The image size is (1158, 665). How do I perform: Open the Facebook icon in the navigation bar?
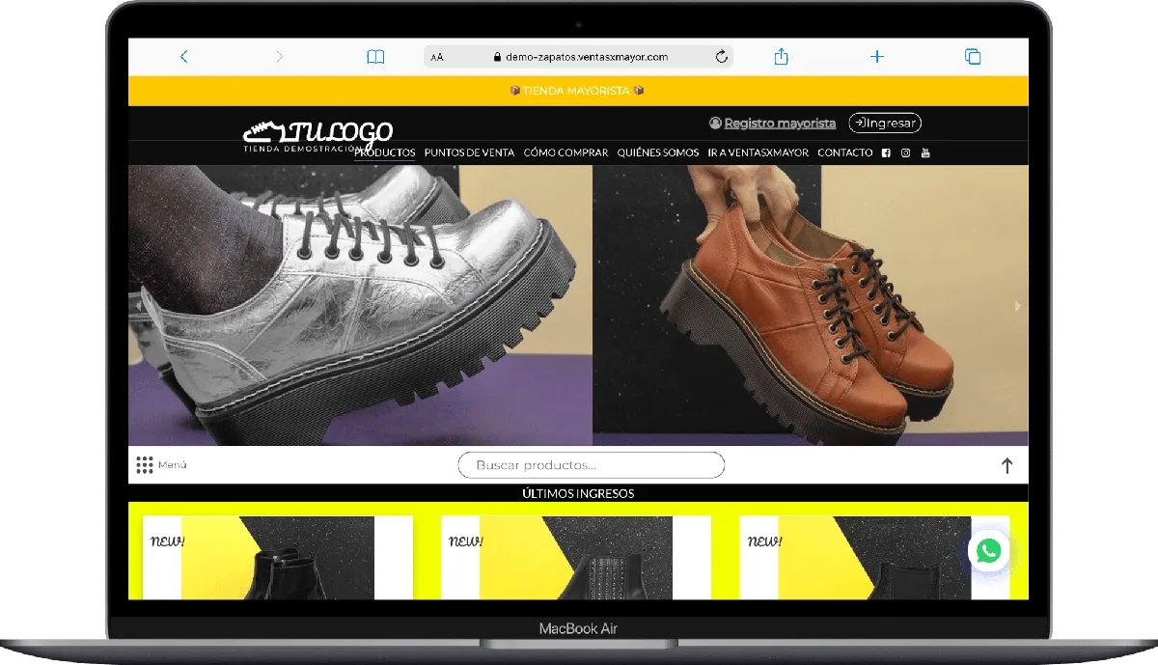(x=885, y=152)
